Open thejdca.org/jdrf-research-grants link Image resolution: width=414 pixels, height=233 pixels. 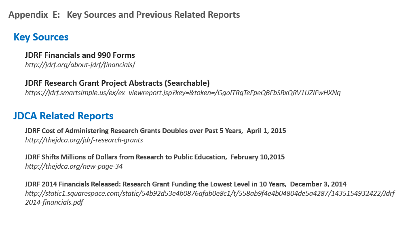click(x=84, y=140)
